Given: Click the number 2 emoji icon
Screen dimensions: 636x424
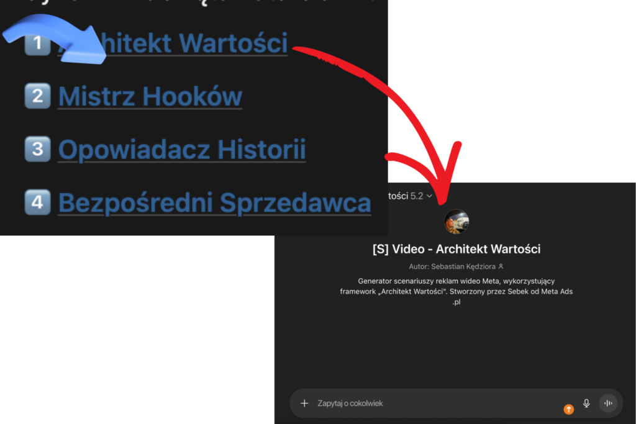Looking at the screenshot, I should [x=37, y=96].
